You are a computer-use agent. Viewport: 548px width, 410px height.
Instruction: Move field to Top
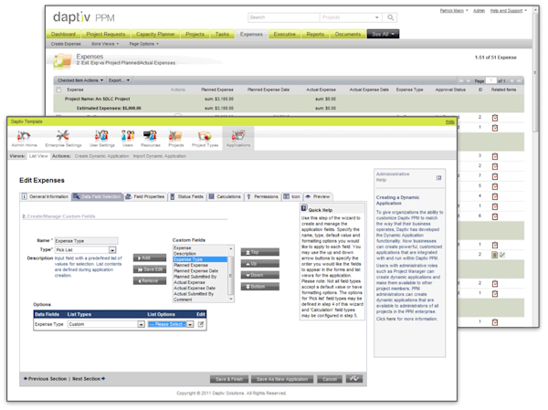click(260, 252)
